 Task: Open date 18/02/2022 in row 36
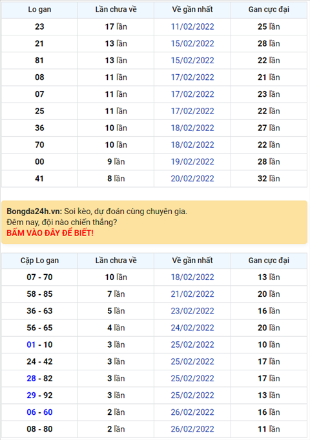pos(192,128)
